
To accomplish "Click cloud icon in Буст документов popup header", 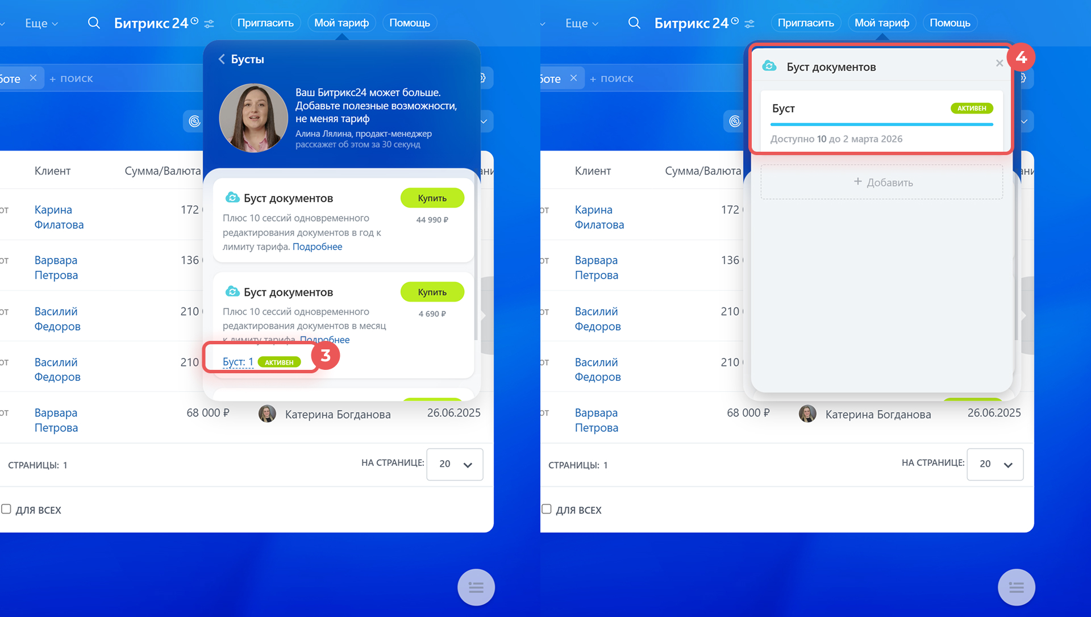I will click(x=769, y=66).
